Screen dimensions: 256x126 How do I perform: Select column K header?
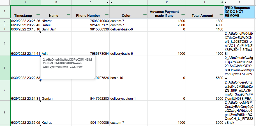pos(167,3)
